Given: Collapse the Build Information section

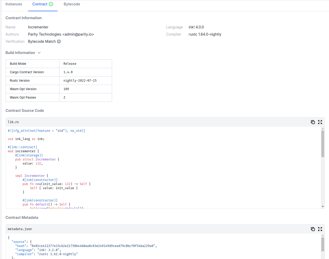Looking at the screenshot, I should [x=39, y=53].
